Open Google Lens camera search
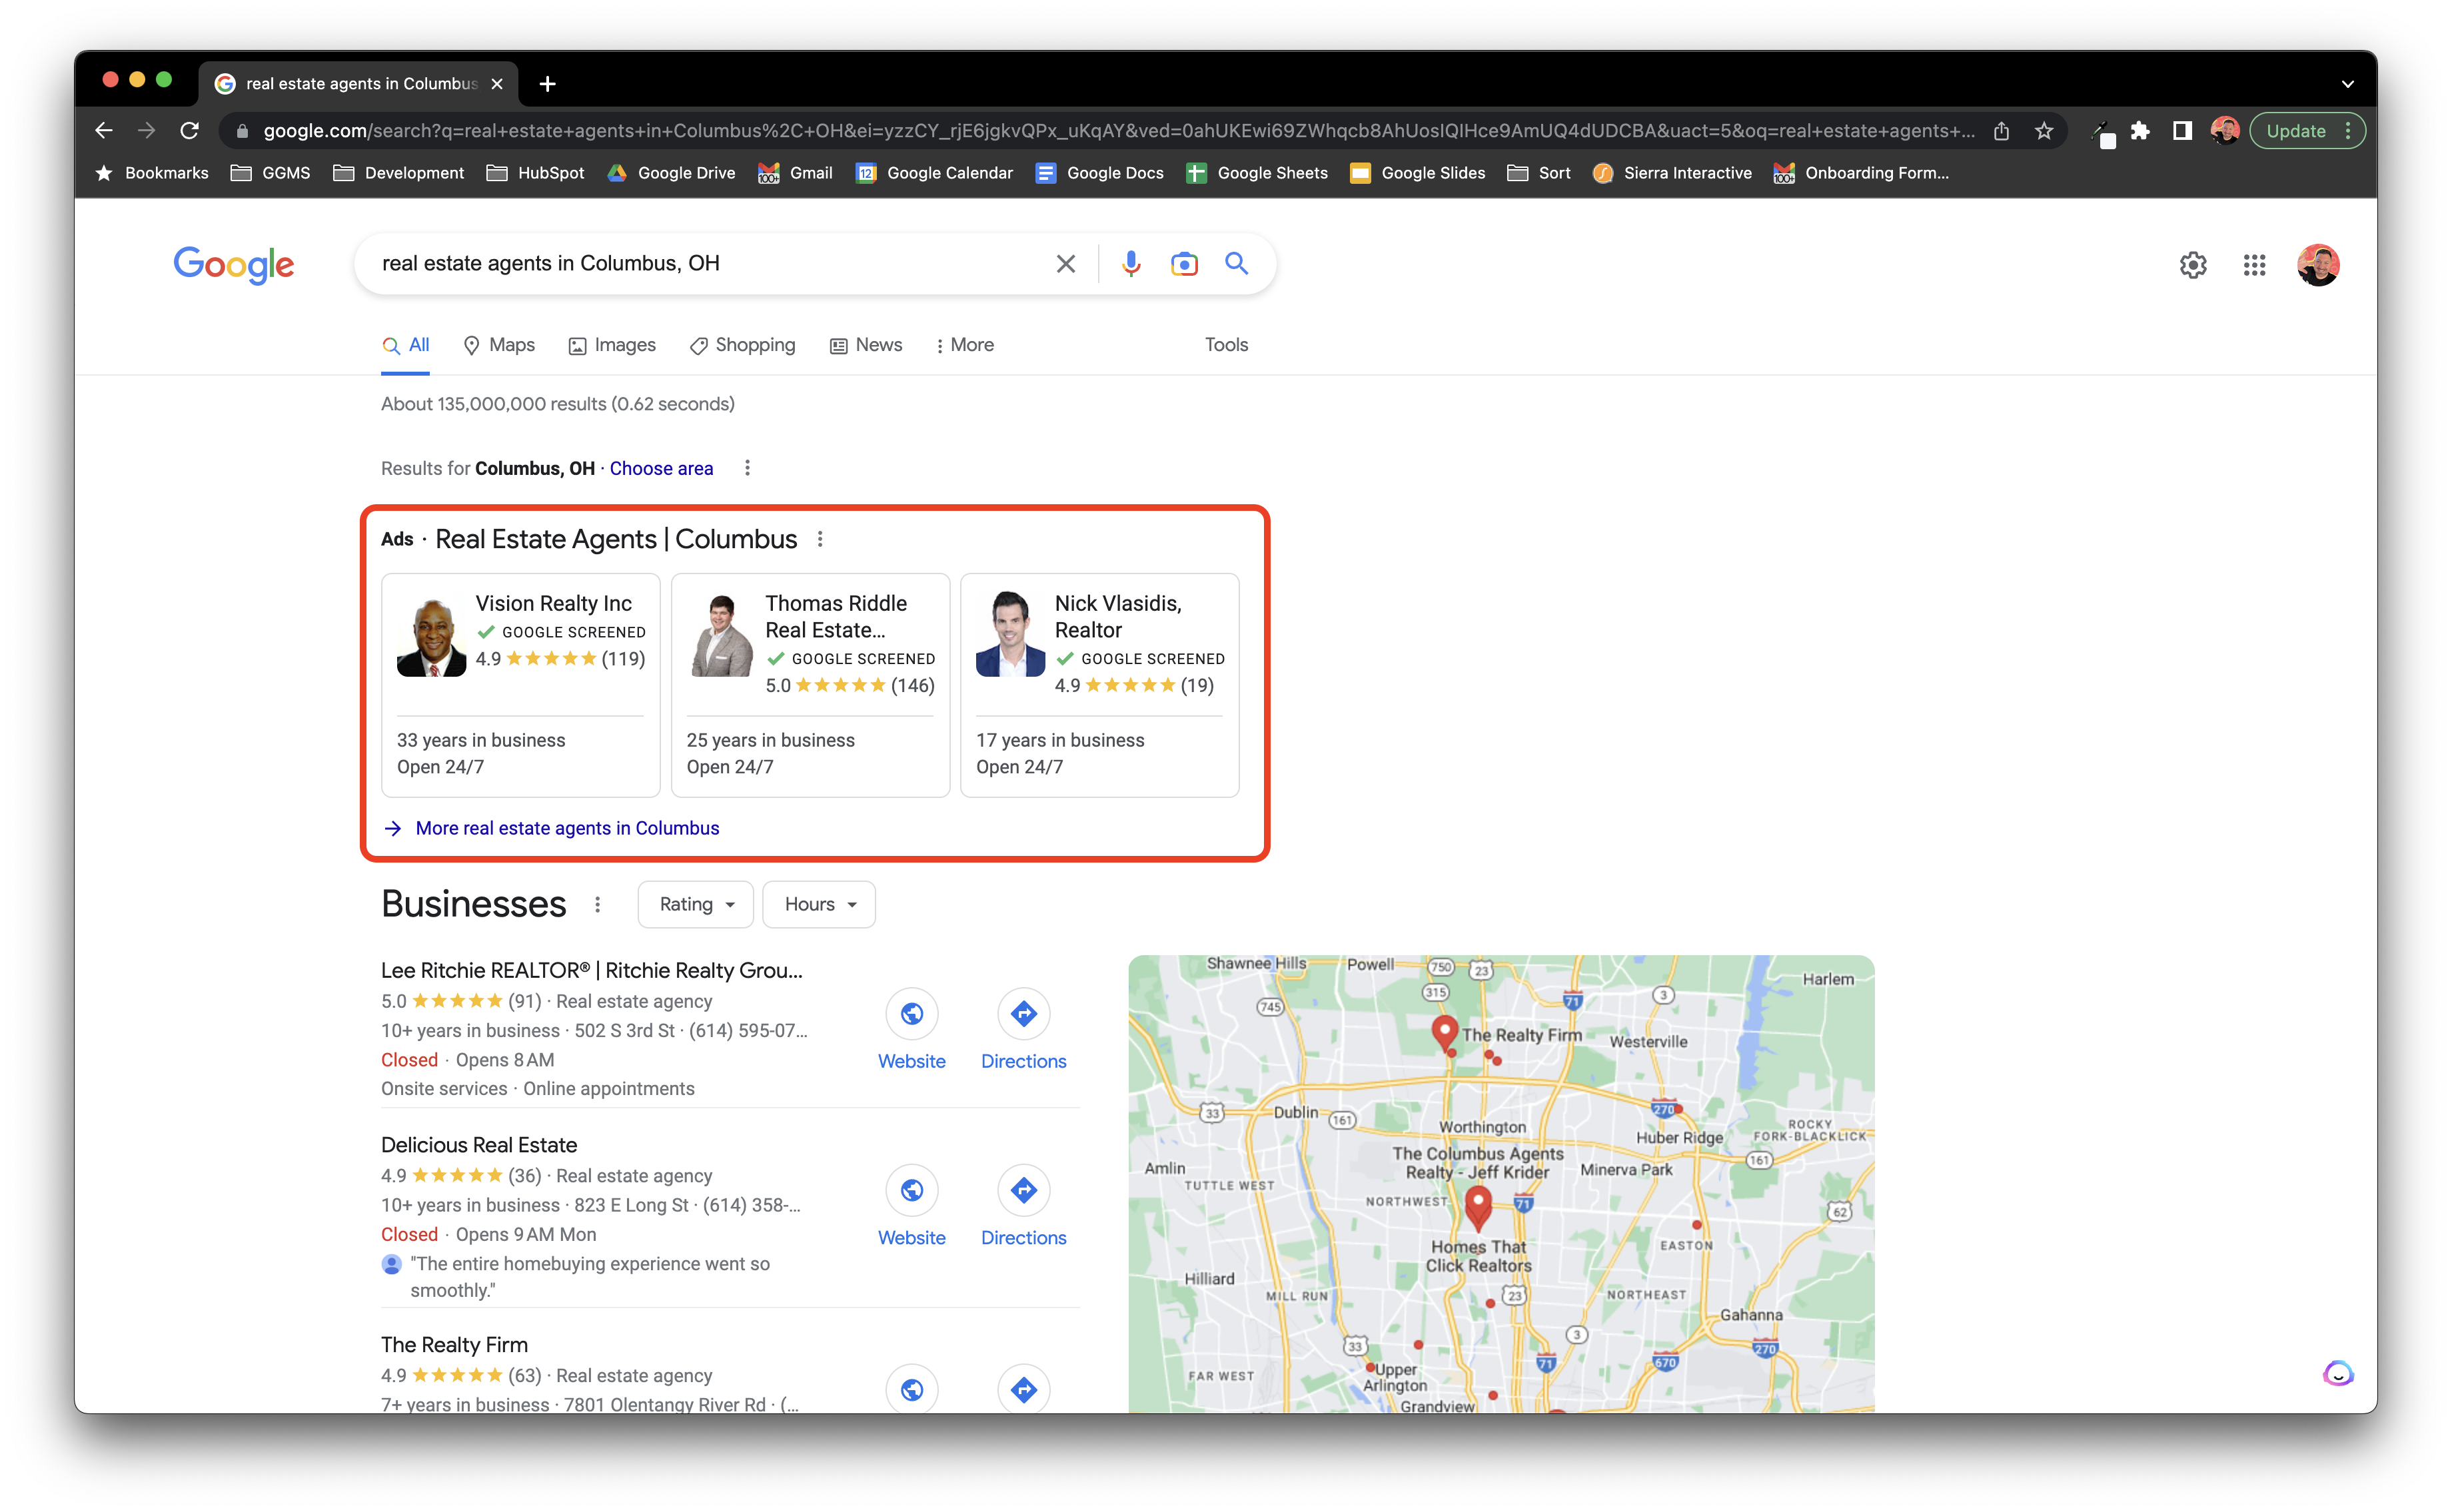Image resolution: width=2452 pixels, height=1512 pixels. point(1183,263)
